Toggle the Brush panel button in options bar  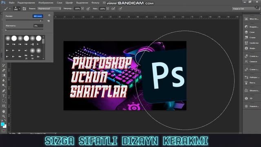tap(24, 9)
